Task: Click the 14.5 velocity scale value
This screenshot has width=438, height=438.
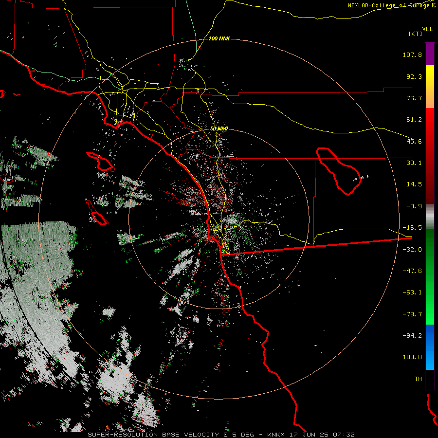Action: click(414, 184)
